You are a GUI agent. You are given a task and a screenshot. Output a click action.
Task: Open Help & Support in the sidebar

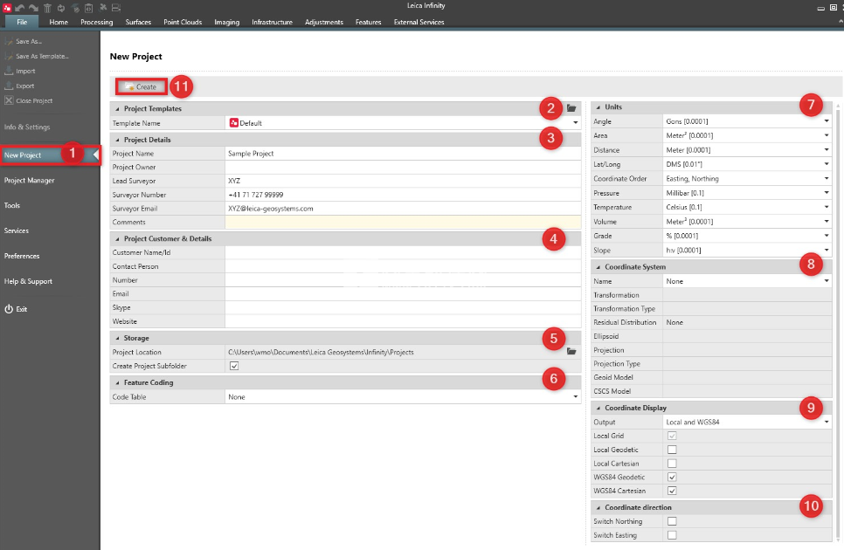pyautogui.click(x=28, y=281)
